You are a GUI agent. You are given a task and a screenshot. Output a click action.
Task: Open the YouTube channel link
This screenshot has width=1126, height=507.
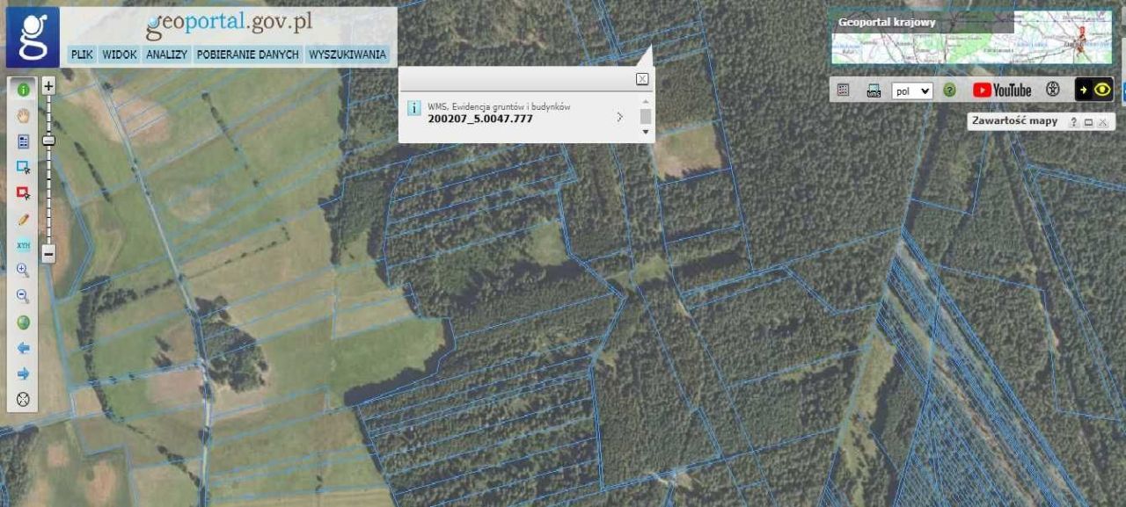pyautogui.click(x=1002, y=90)
